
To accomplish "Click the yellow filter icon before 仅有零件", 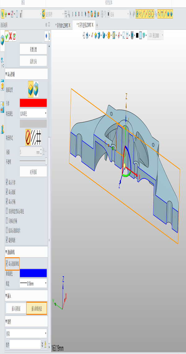I will [43, 14].
